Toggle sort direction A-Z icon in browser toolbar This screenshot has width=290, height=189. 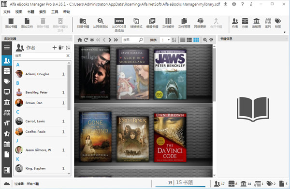(x=174, y=40)
